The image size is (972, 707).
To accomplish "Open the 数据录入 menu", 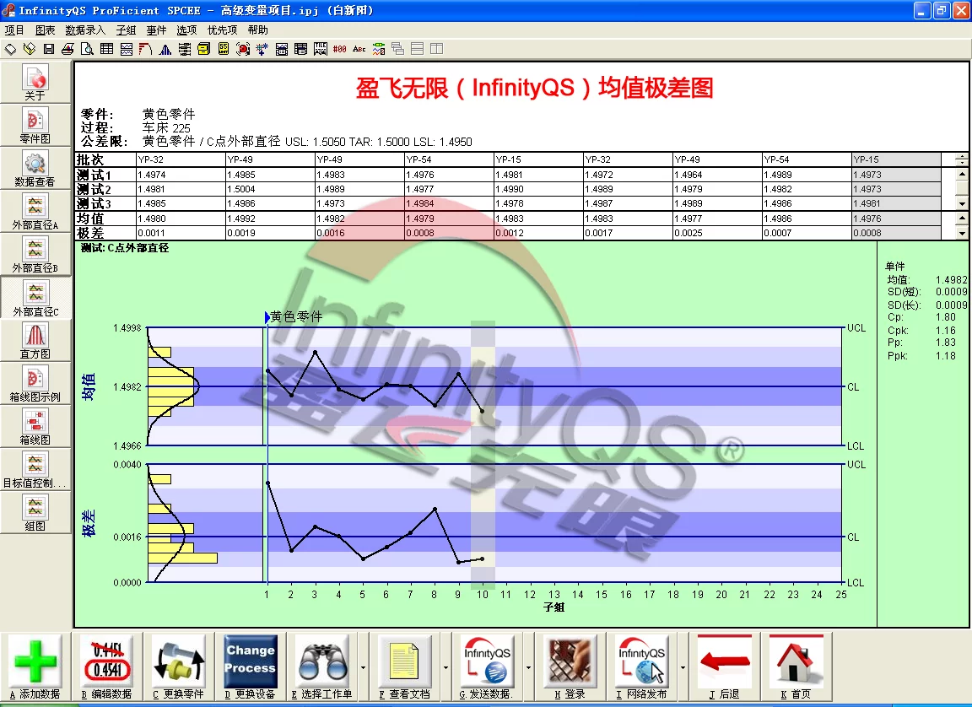I will [x=85, y=30].
